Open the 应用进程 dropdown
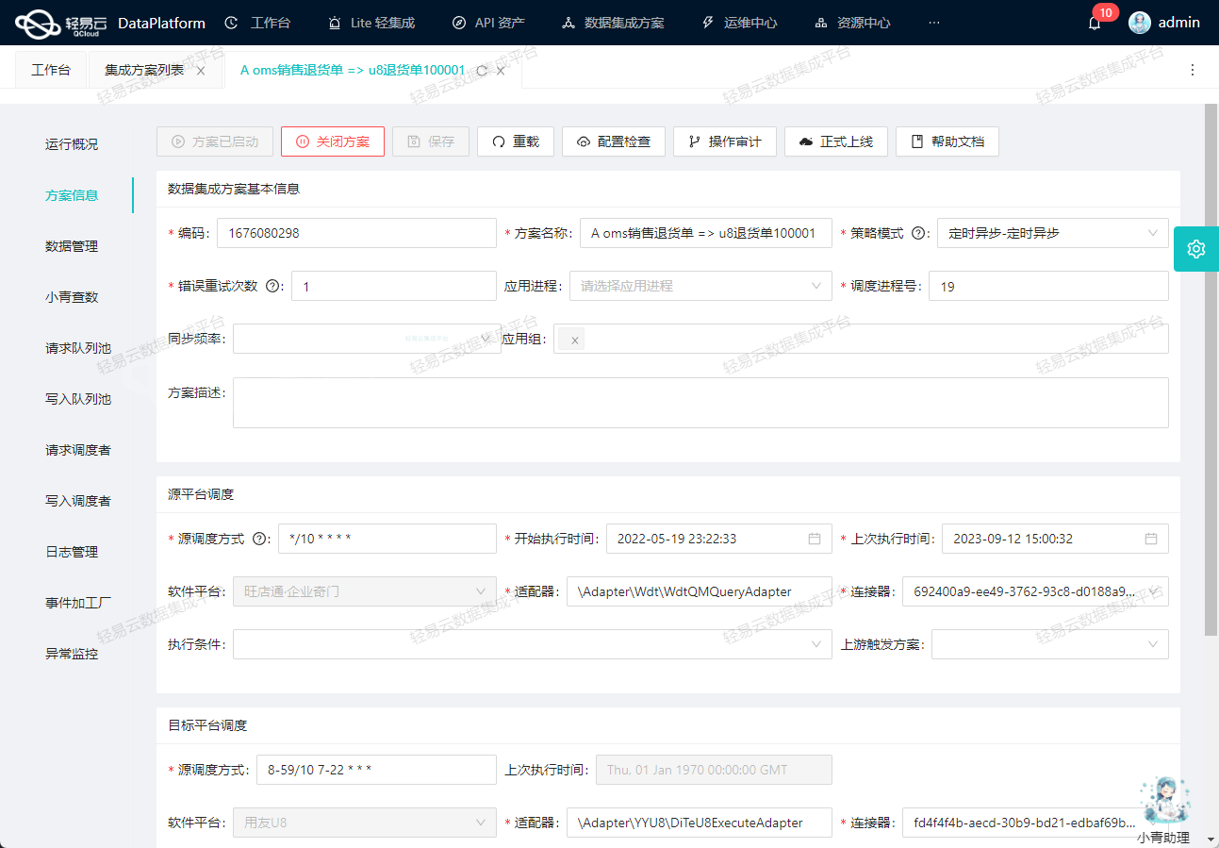The width and height of the screenshot is (1219, 848). 700,286
